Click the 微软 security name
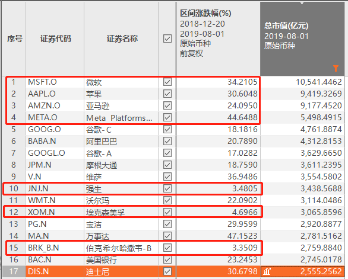This screenshot has width=348, height=279. tap(94, 82)
